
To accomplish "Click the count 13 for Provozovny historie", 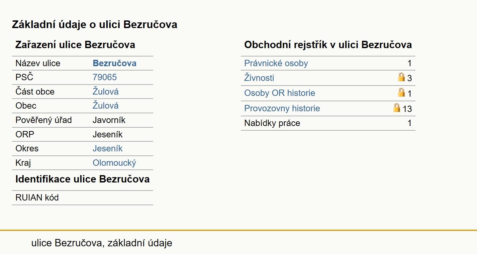I will click(407, 109).
